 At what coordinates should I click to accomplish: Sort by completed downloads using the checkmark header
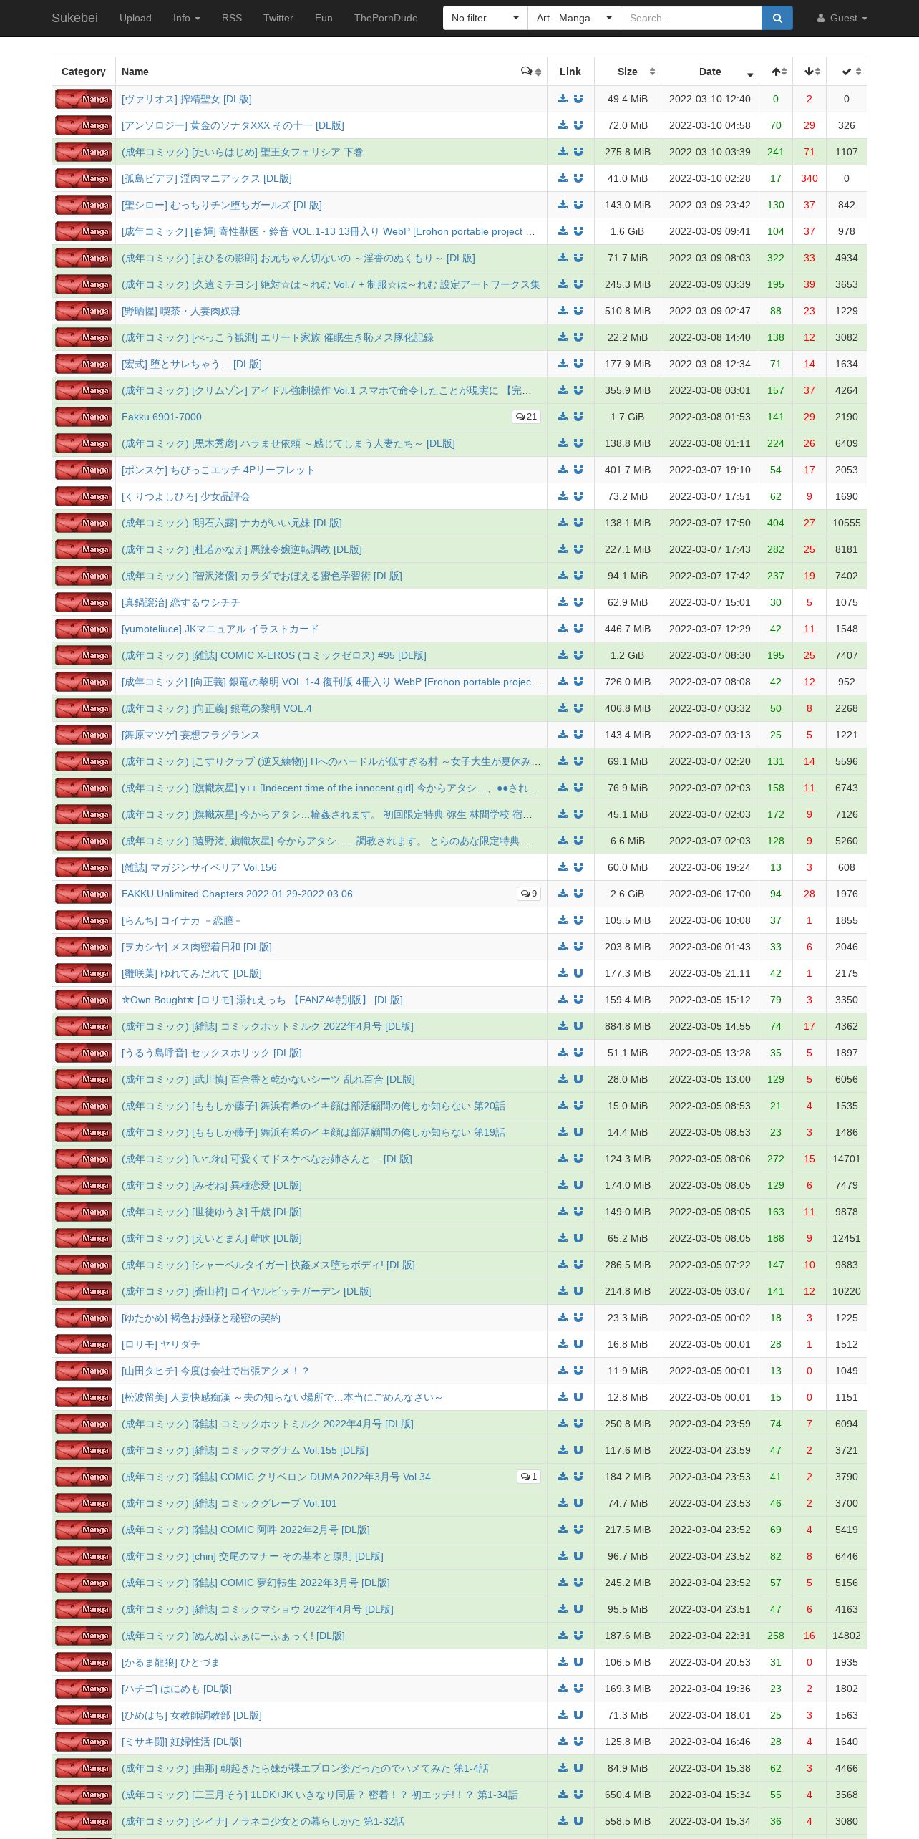(847, 72)
